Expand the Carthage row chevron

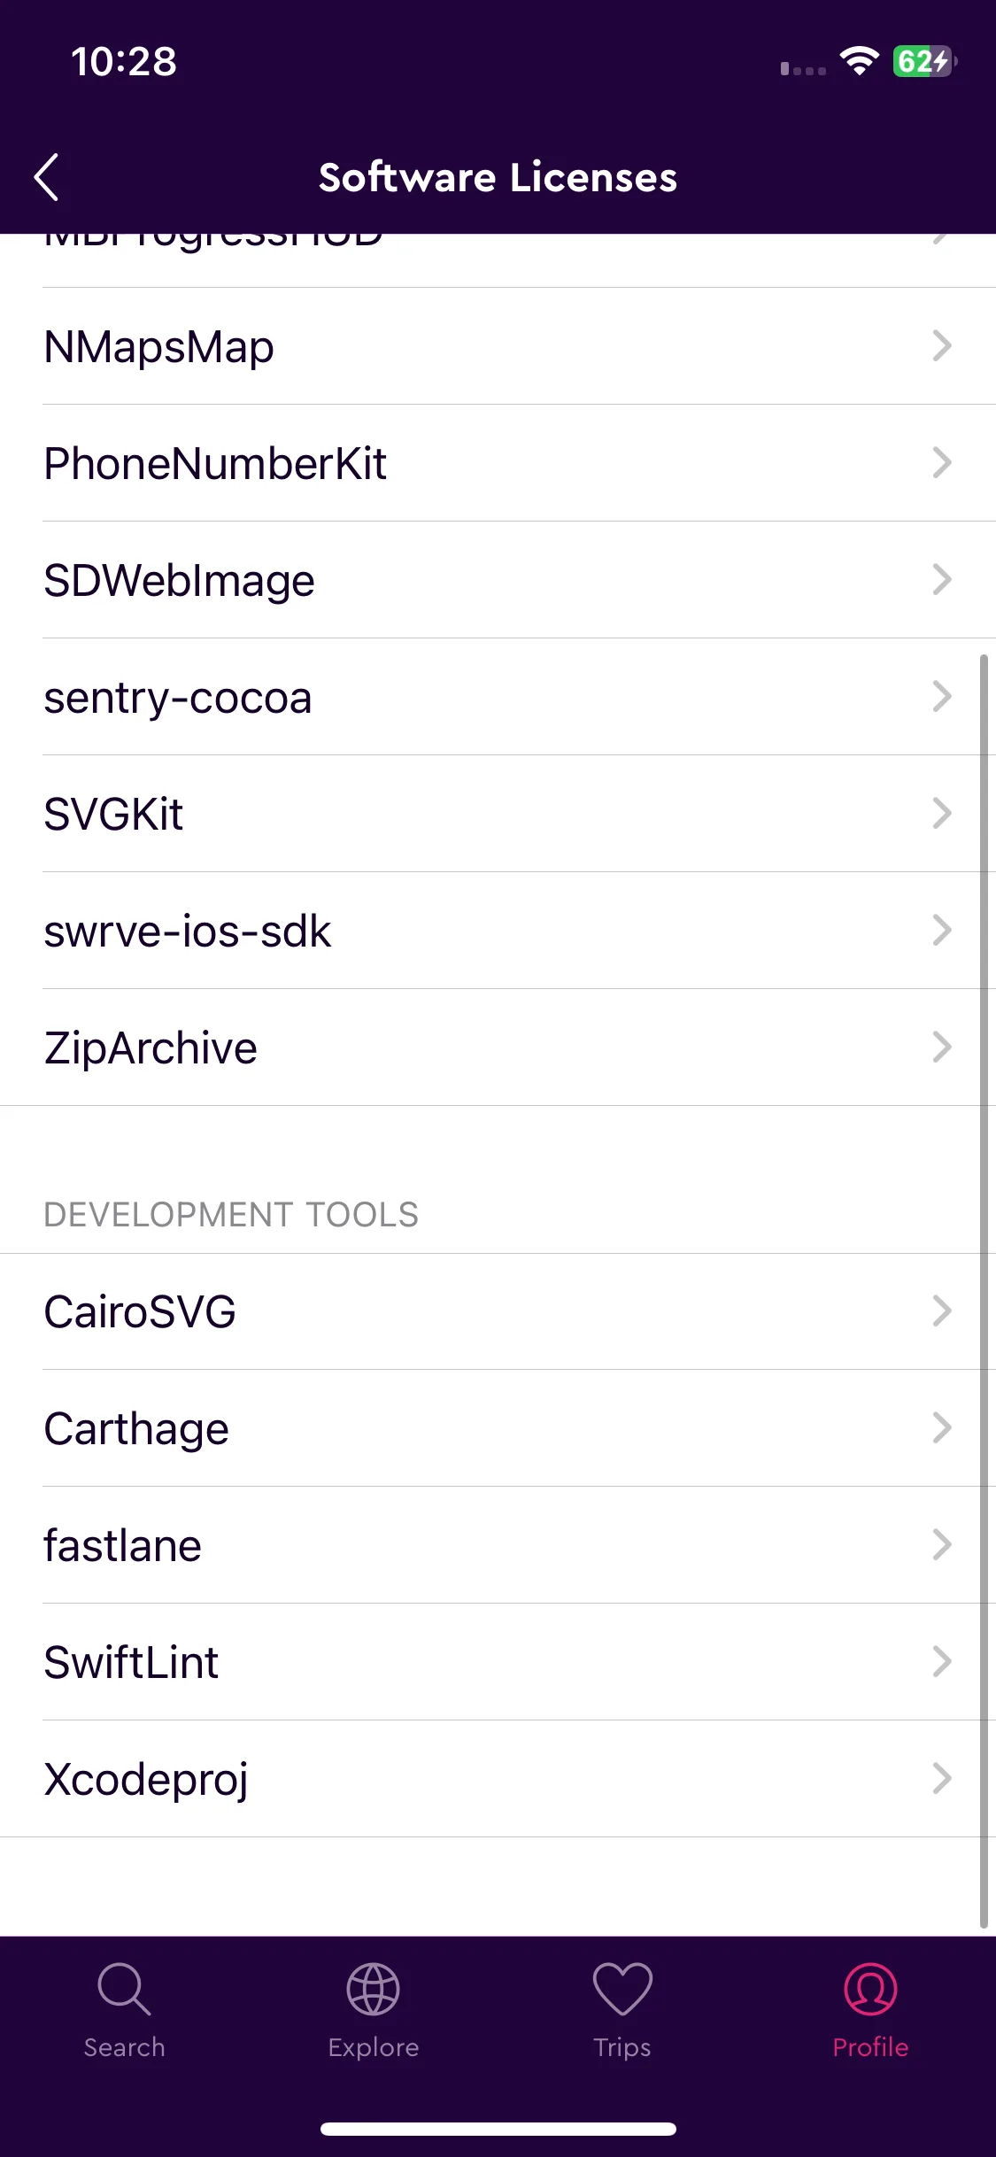coord(942,1427)
